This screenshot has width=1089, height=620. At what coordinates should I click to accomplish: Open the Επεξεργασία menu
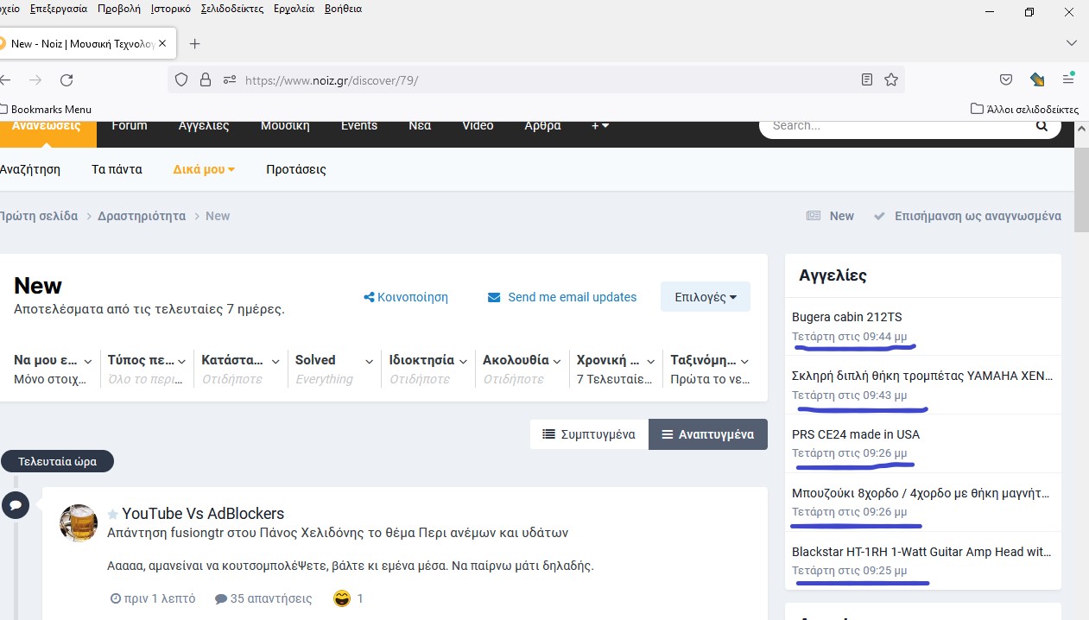pos(59,9)
